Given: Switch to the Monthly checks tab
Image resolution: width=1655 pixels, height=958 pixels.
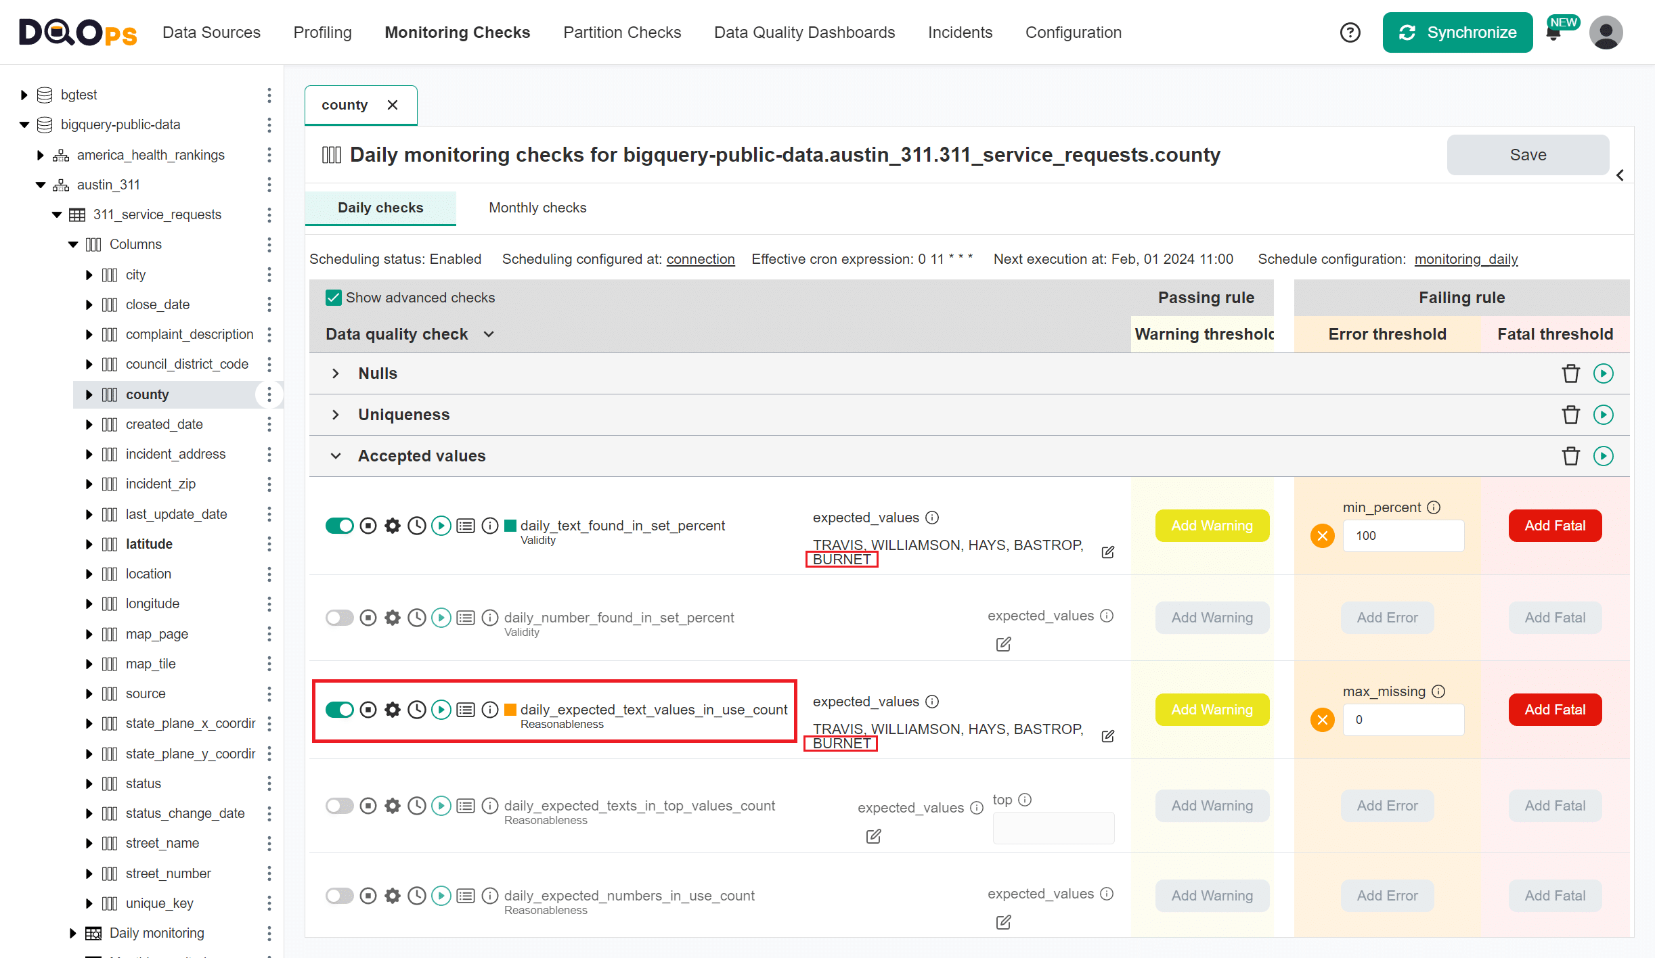Looking at the screenshot, I should (537, 208).
